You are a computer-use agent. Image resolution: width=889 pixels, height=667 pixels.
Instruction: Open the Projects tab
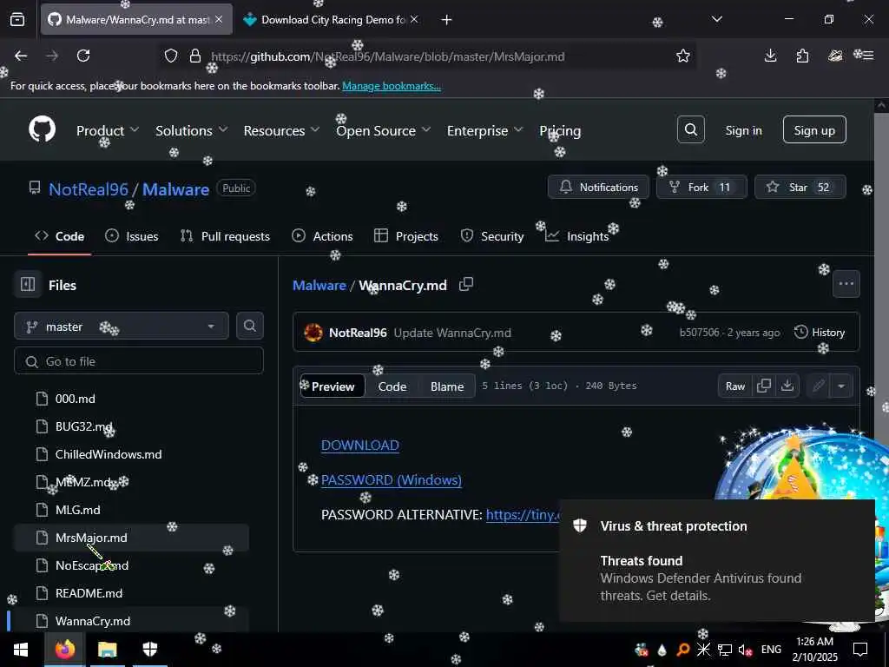point(406,236)
